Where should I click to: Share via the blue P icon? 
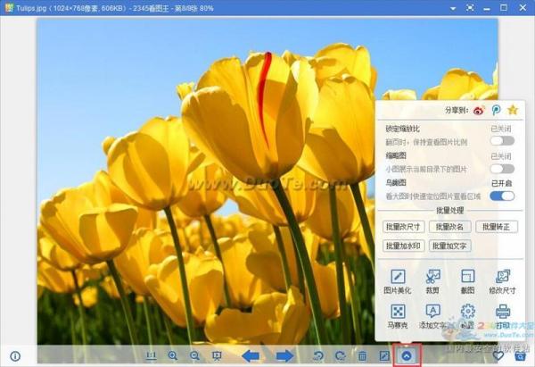pos(496,110)
